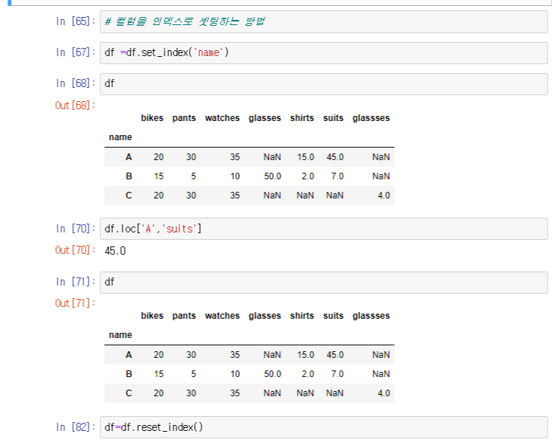
Task: Click 'bikes' header in Out[68] table
Action: click(152, 118)
